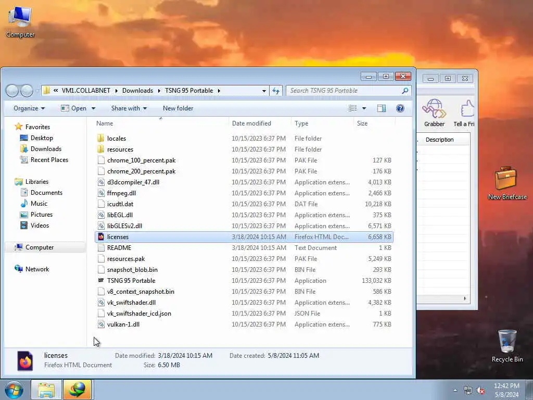The image size is (533, 400).
Task: Click the licenses Firefox HTML icon
Action: 100,237
